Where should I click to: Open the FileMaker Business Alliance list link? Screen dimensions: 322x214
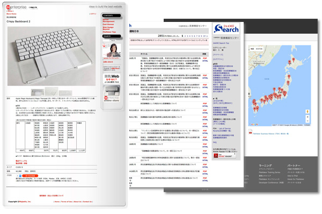pos(270,134)
